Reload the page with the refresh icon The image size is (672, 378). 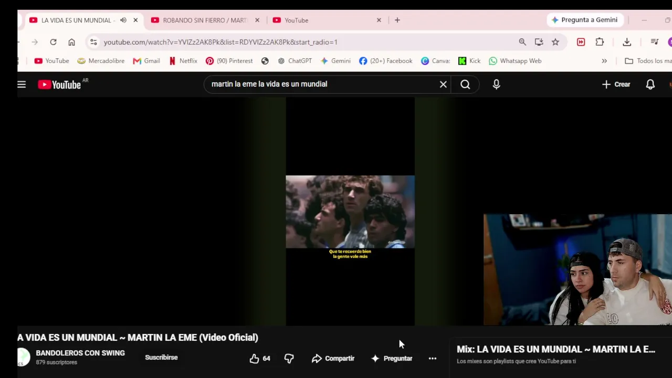(53, 42)
